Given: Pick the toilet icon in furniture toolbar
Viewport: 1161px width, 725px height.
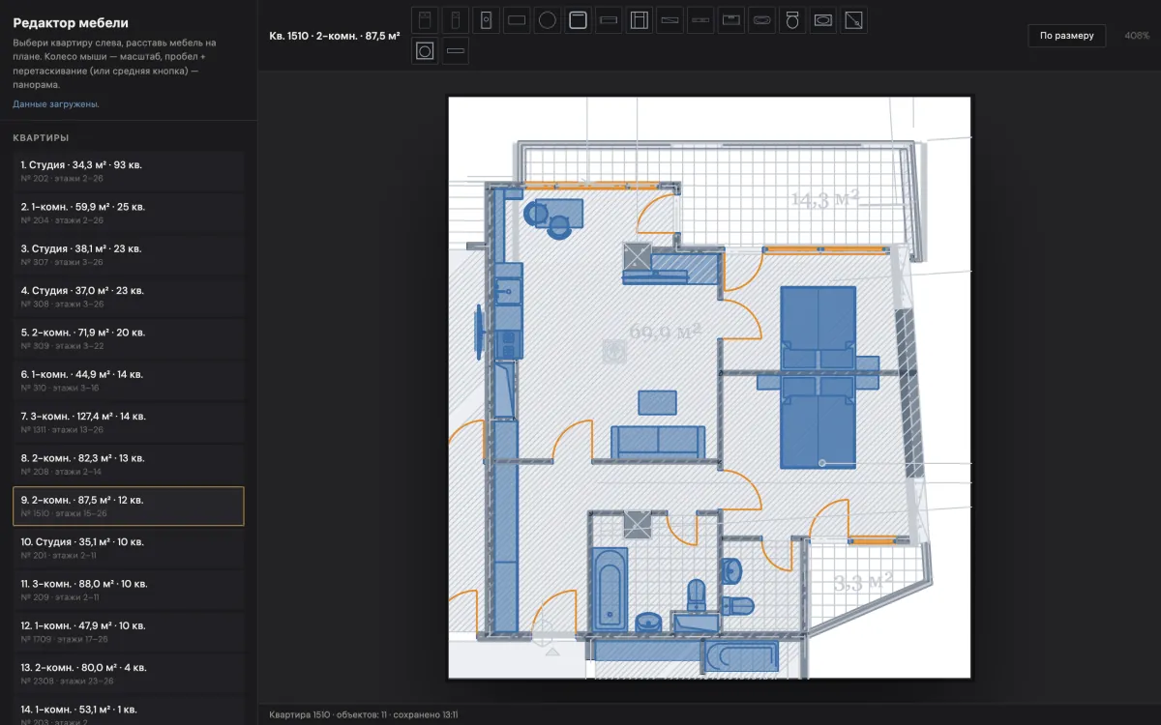Looking at the screenshot, I should (792, 19).
